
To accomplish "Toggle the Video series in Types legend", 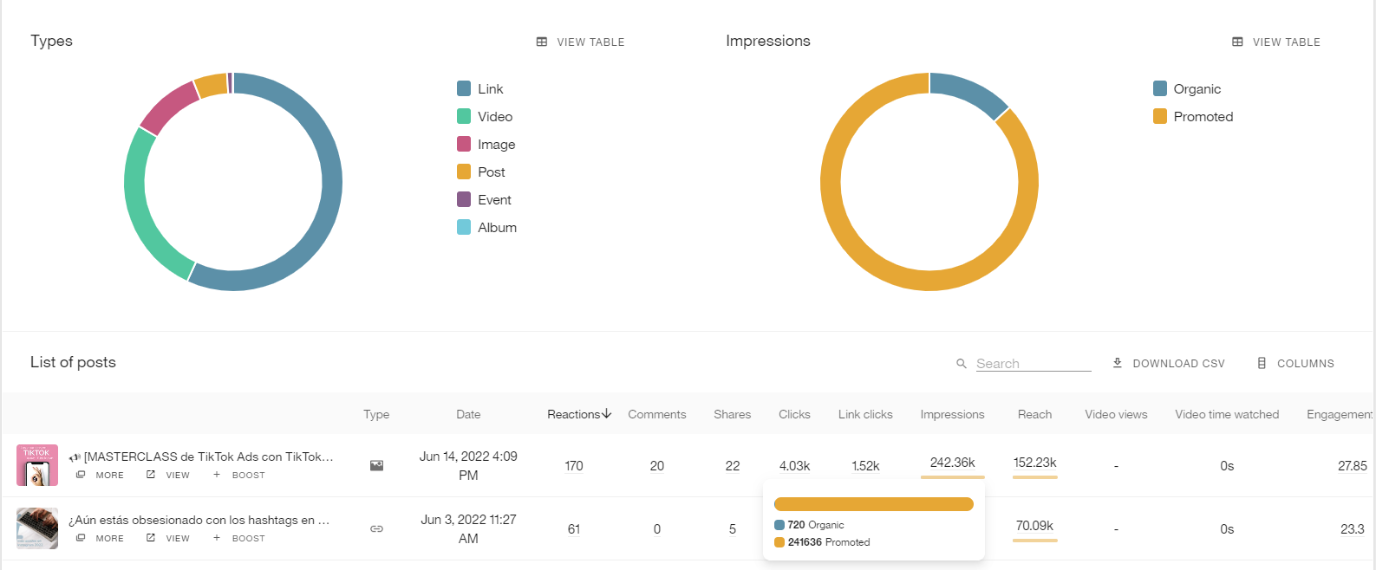I will pyautogui.click(x=464, y=116).
